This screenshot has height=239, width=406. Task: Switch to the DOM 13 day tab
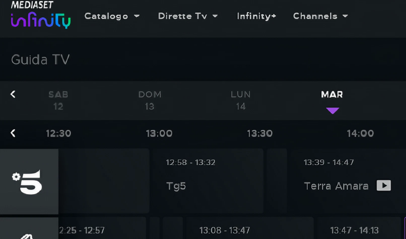click(x=150, y=100)
